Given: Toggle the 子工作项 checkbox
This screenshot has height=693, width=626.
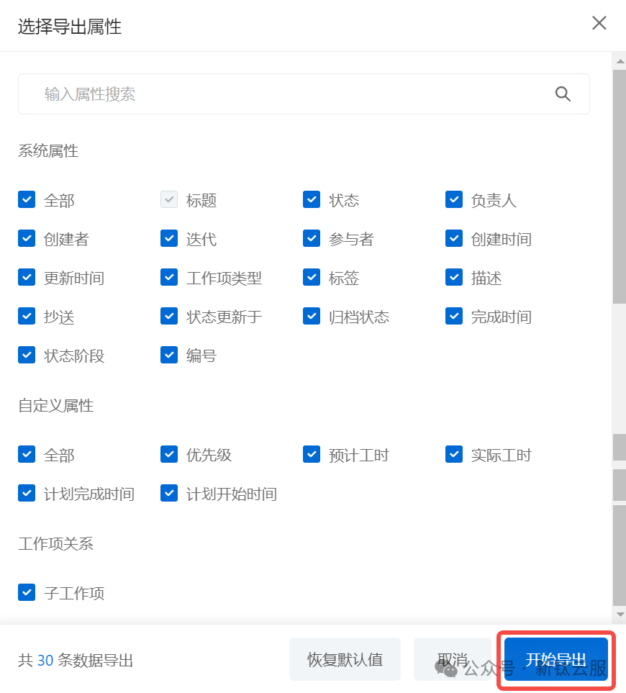Looking at the screenshot, I should (27, 593).
